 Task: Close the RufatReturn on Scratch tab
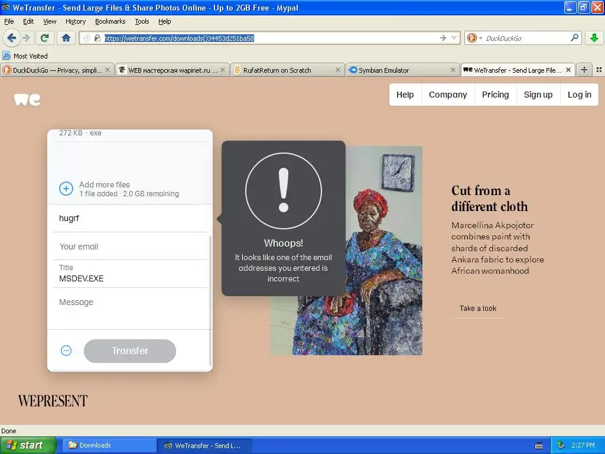[337, 70]
